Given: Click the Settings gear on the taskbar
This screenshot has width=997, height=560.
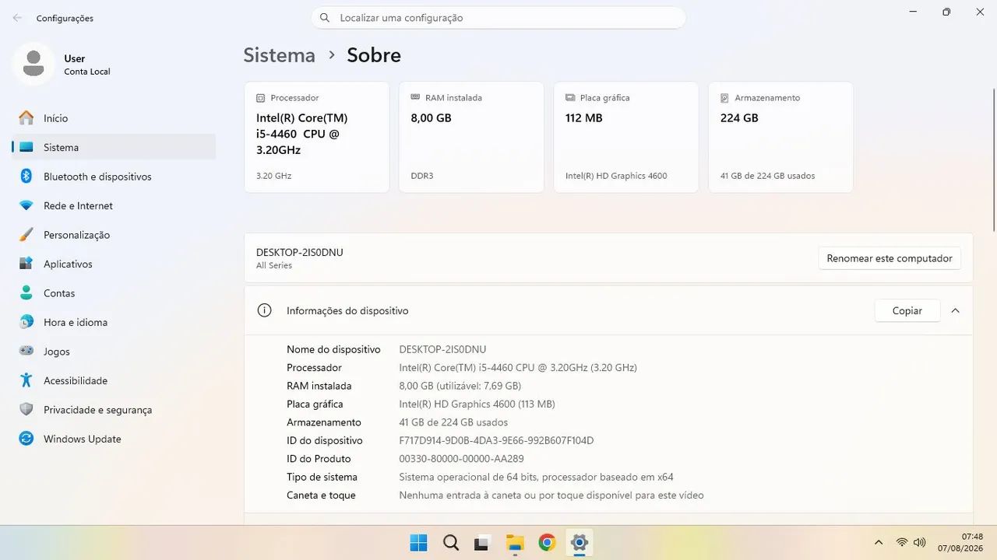Looking at the screenshot, I should point(579,543).
